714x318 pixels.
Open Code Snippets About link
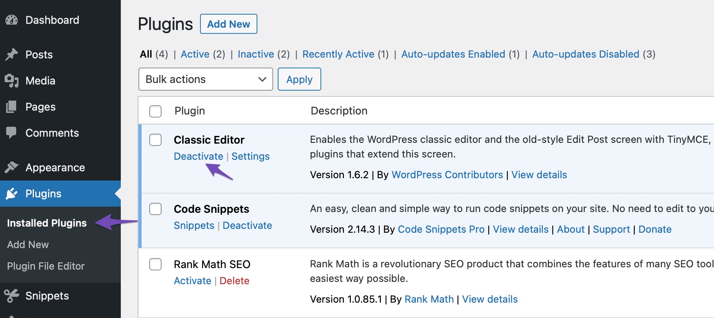[571, 229]
